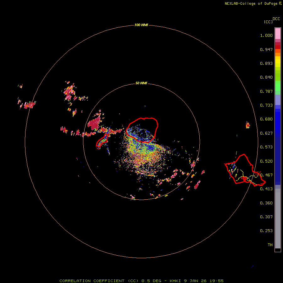Viewport: 283px width, 283px height.
Task: Select the 0.360 scale value
Action: coord(266,203)
